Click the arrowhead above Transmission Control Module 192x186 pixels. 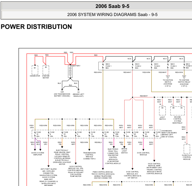(89, 150)
